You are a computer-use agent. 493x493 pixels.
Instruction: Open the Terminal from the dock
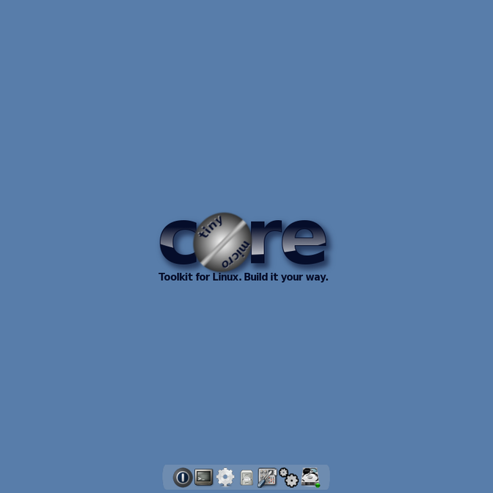pos(204,478)
